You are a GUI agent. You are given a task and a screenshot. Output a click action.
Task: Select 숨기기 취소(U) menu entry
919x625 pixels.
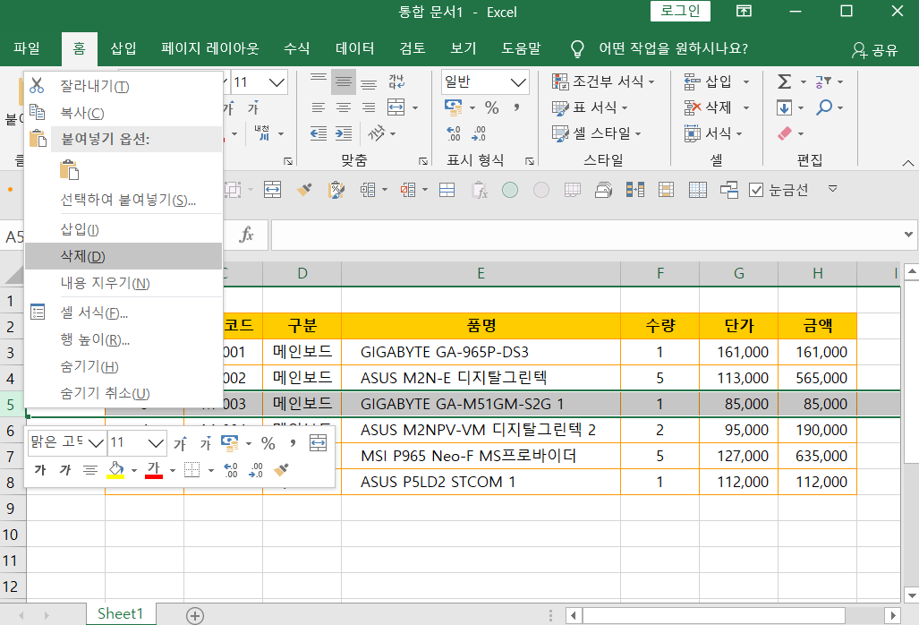[x=123, y=393]
